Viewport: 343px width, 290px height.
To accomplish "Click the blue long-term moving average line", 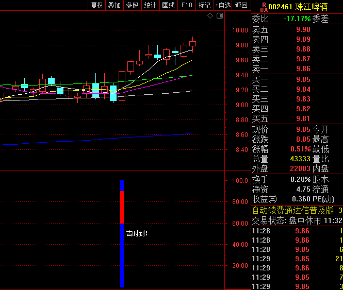I will tap(96, 140).
